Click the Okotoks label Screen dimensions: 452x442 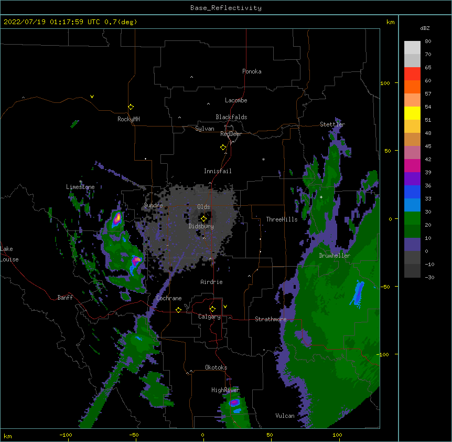pyautogui.click(x=216, y=367)
